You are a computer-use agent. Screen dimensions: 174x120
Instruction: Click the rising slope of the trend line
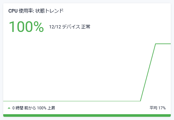pos(148,73)
